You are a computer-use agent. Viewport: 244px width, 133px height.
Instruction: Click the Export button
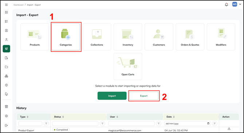pyautogui.click(x=143, y=96)
